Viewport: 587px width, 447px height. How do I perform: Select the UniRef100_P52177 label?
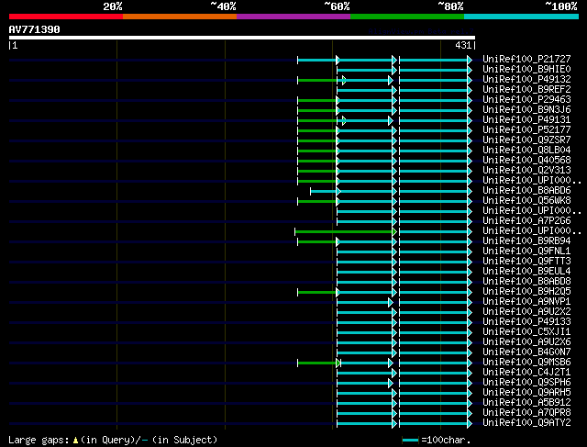pos(526,130)
